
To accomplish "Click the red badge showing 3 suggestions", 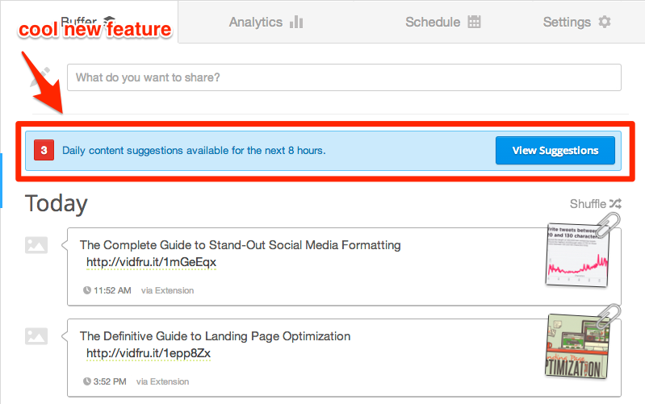I will [x=44, y=151].
